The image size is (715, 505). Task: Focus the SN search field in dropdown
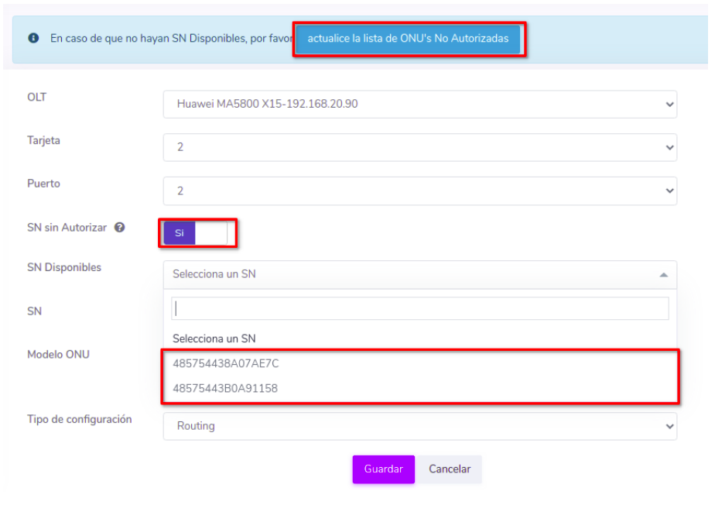pos(419,308)
